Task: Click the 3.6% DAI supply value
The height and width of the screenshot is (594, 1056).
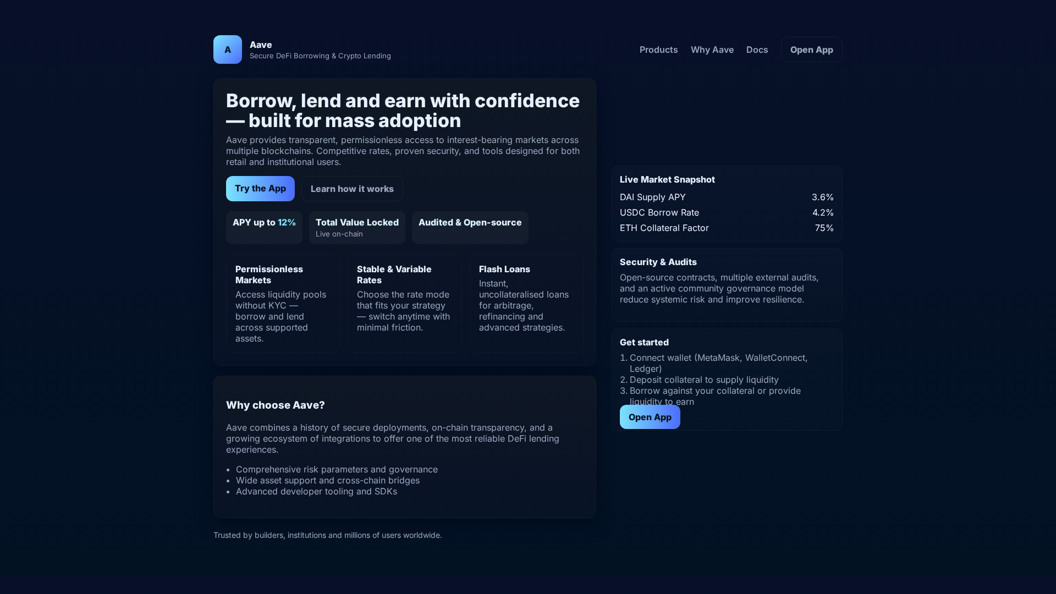Action: coord(823,197)
